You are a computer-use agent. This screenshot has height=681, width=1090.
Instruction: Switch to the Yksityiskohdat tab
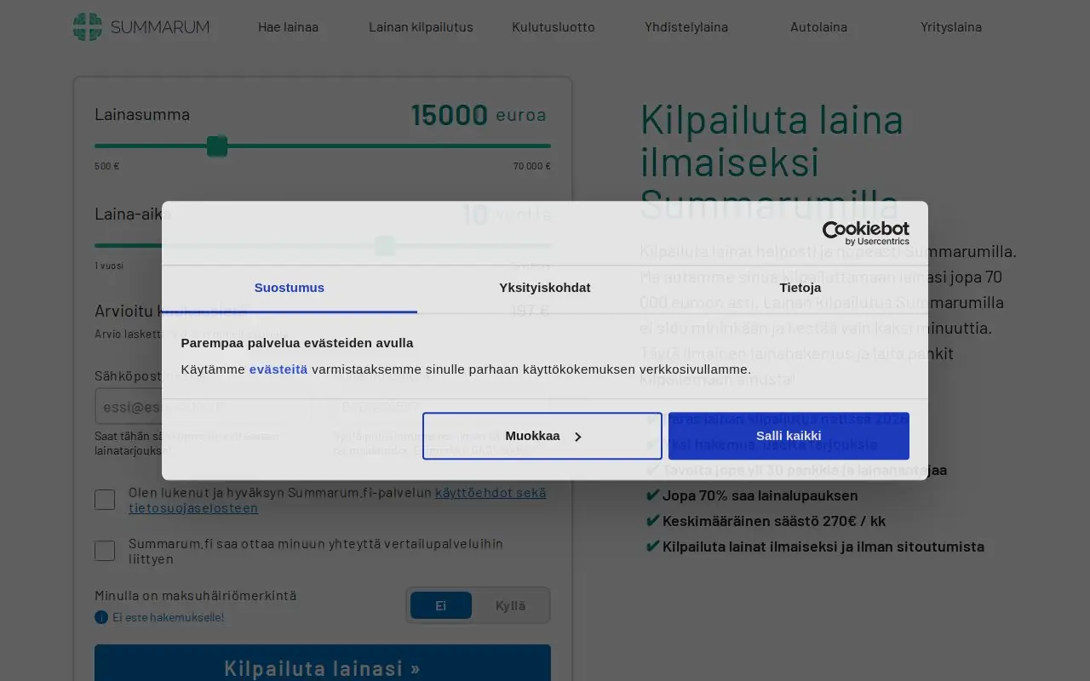point(545,288)
